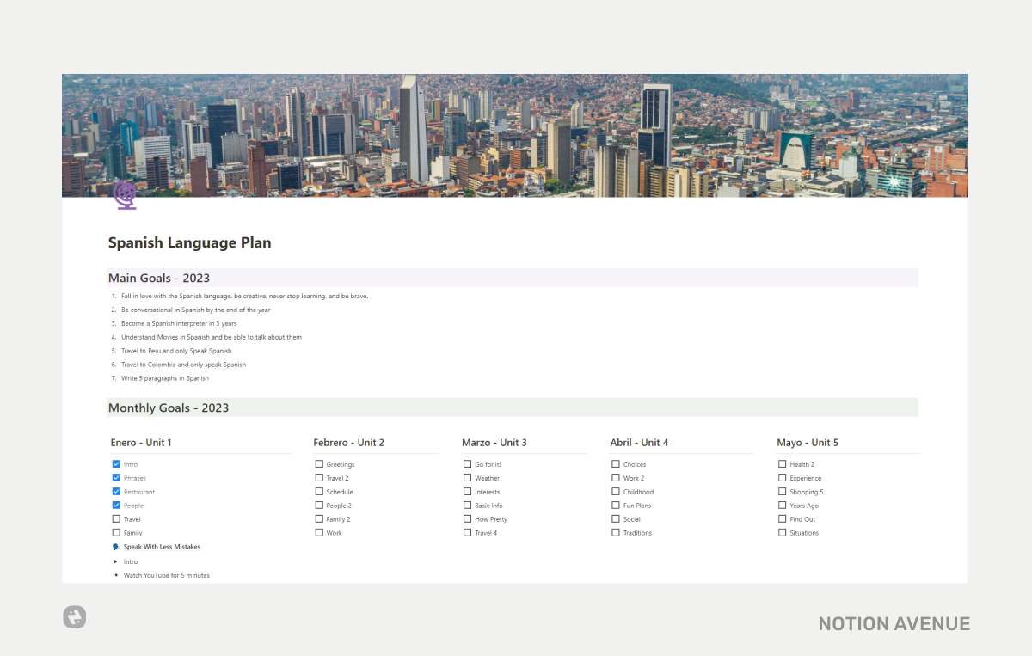
Task: Uncheck the completed Intro item in Enero
Action: coord(114,463)
